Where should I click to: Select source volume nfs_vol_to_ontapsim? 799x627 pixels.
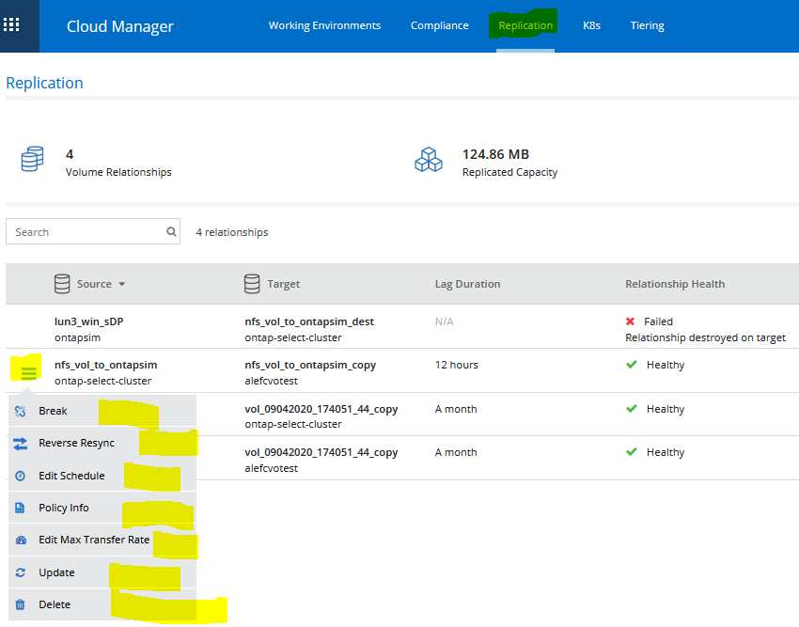(106, 365)
